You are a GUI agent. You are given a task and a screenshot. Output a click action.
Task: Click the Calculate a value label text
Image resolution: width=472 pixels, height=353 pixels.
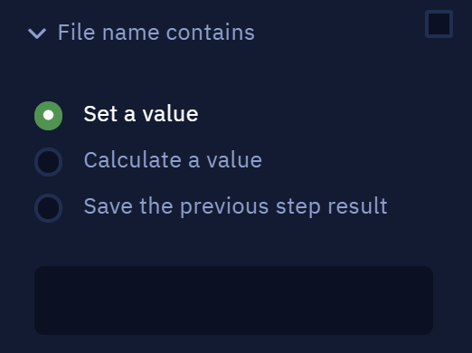click(x=173, y=160)
